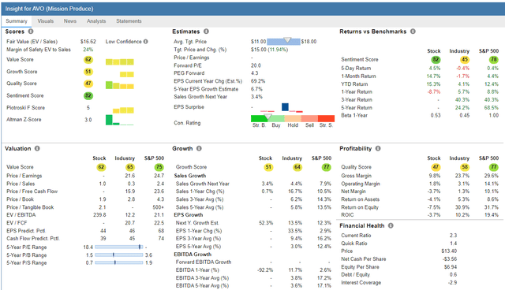Click the YTD Return 15.3% stock value
Screen dimensions: 505x290
point(433,84)
